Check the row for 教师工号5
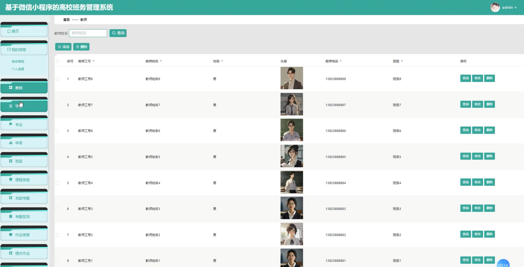The width and height of the screenshot is (524, 267). [x=57, y=157]
